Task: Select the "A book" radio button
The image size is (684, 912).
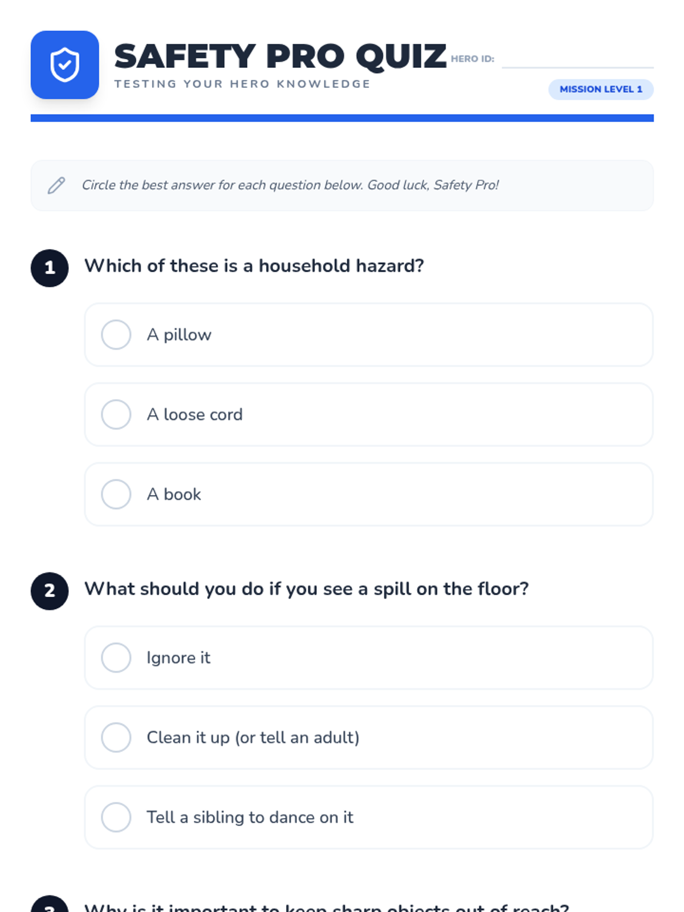Action: [x=116, y=494]
